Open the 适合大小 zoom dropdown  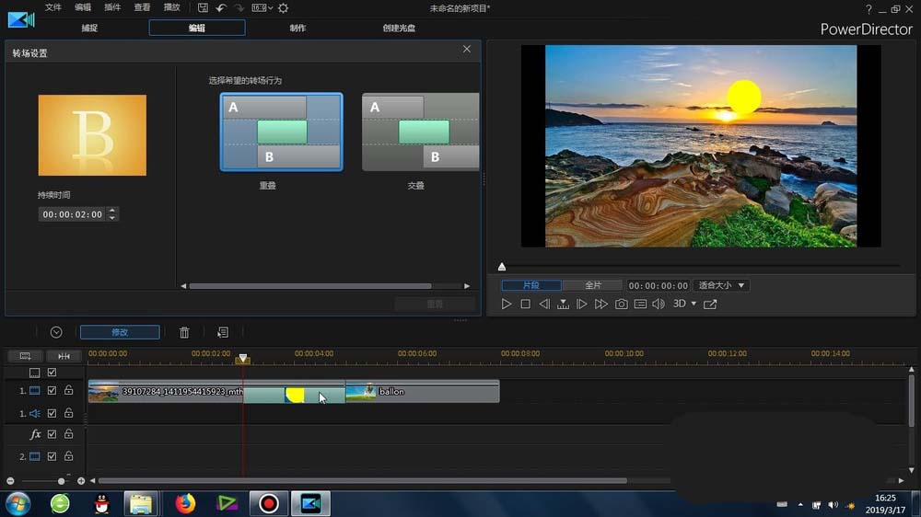pos(721,285)
